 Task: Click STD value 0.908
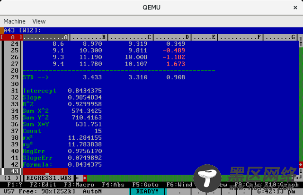click(x=176, y=77)
